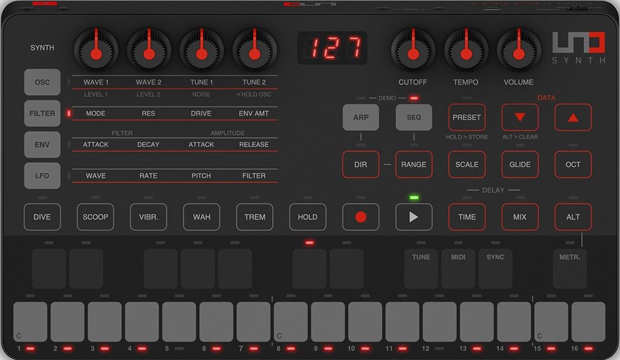Enable GLIDE with its button
This screenshot has height=360, width=620.
[x=519, y=164]
